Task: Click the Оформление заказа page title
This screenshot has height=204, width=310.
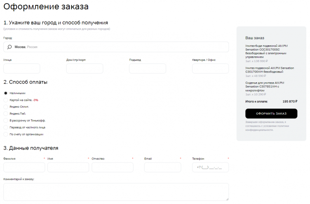Action: coord(46,7)
